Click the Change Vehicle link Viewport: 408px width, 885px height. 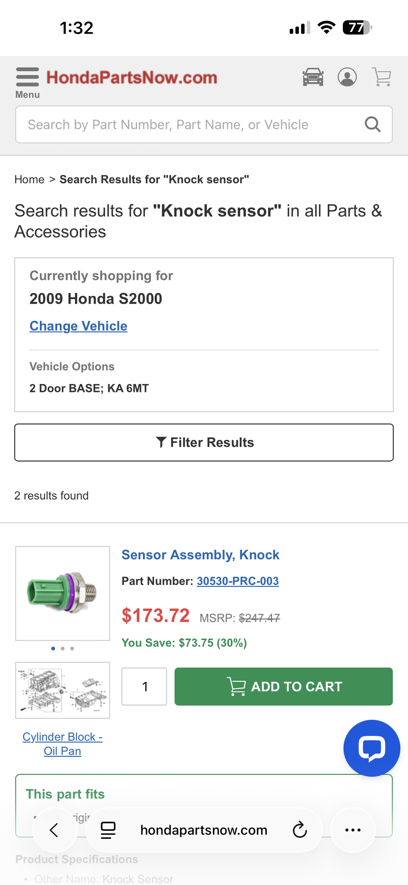78,326
